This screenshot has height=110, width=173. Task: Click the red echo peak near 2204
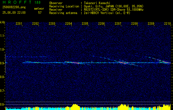tap(75, 63)
